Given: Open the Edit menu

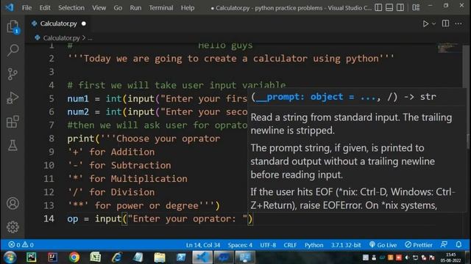Looking at the screenshot, I should click(x=45, y=7).
